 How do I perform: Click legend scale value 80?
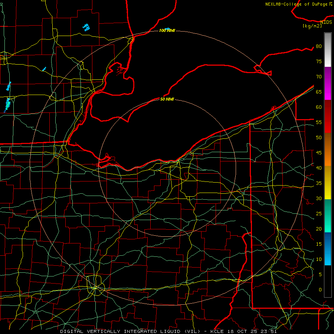pyautogui.click(x=319, y=46)
